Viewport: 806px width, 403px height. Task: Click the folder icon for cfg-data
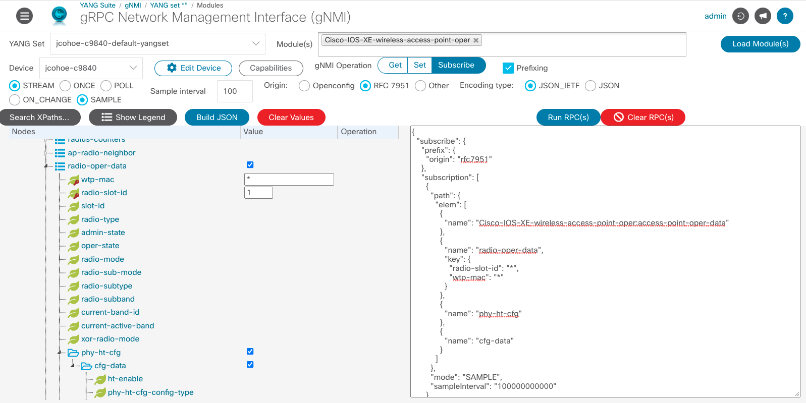coord(86,366)
